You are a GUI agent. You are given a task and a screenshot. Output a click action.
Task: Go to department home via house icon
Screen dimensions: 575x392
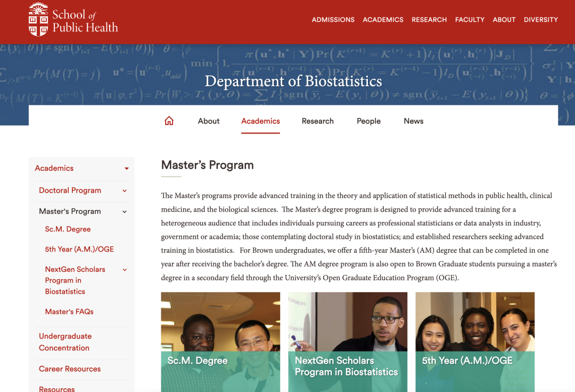pyautogui.click(x=169, y=121)
